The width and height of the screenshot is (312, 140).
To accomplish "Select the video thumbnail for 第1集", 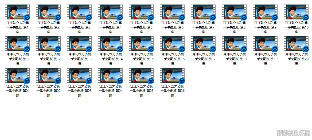I will [x=18, y=12].
